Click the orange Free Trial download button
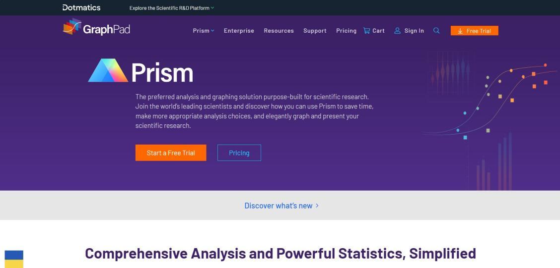560x268 pixels. (474, 31)
